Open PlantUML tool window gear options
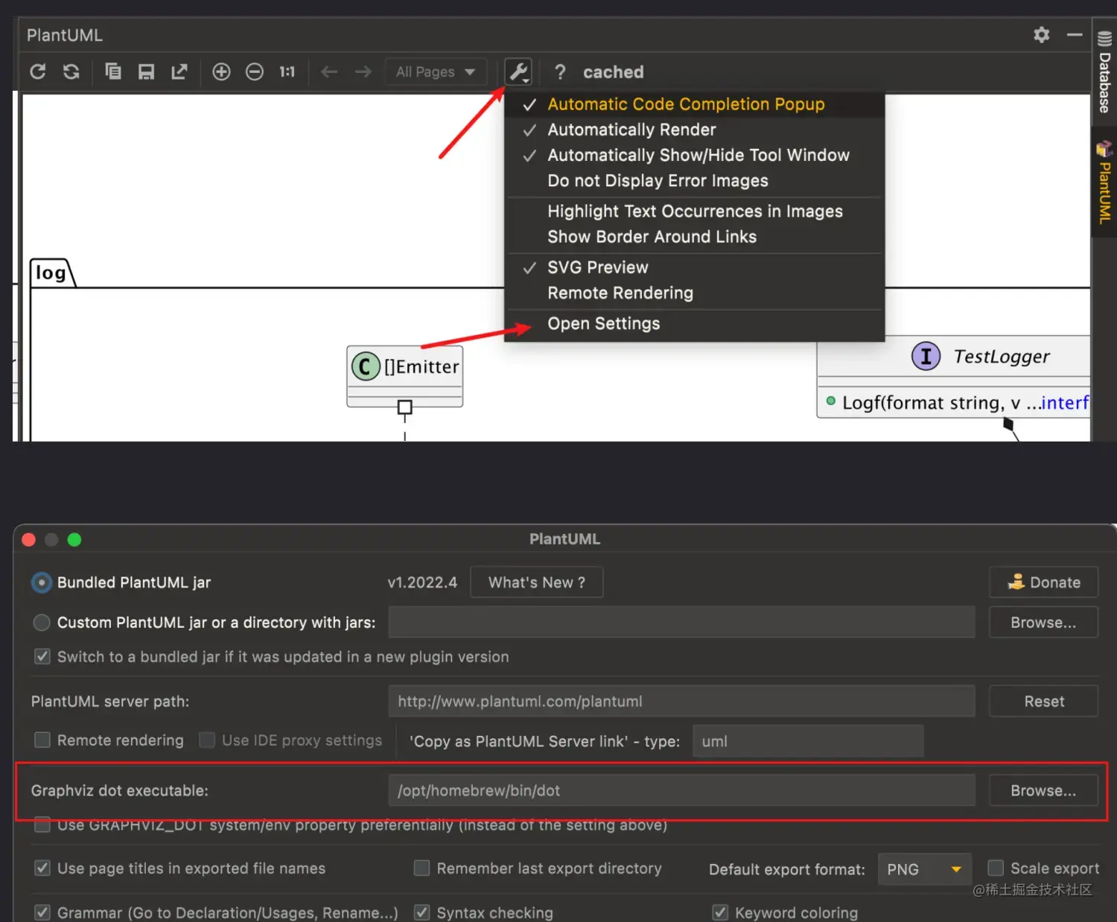This screenshot has height=922, width=1117. tap(1042, 34)
